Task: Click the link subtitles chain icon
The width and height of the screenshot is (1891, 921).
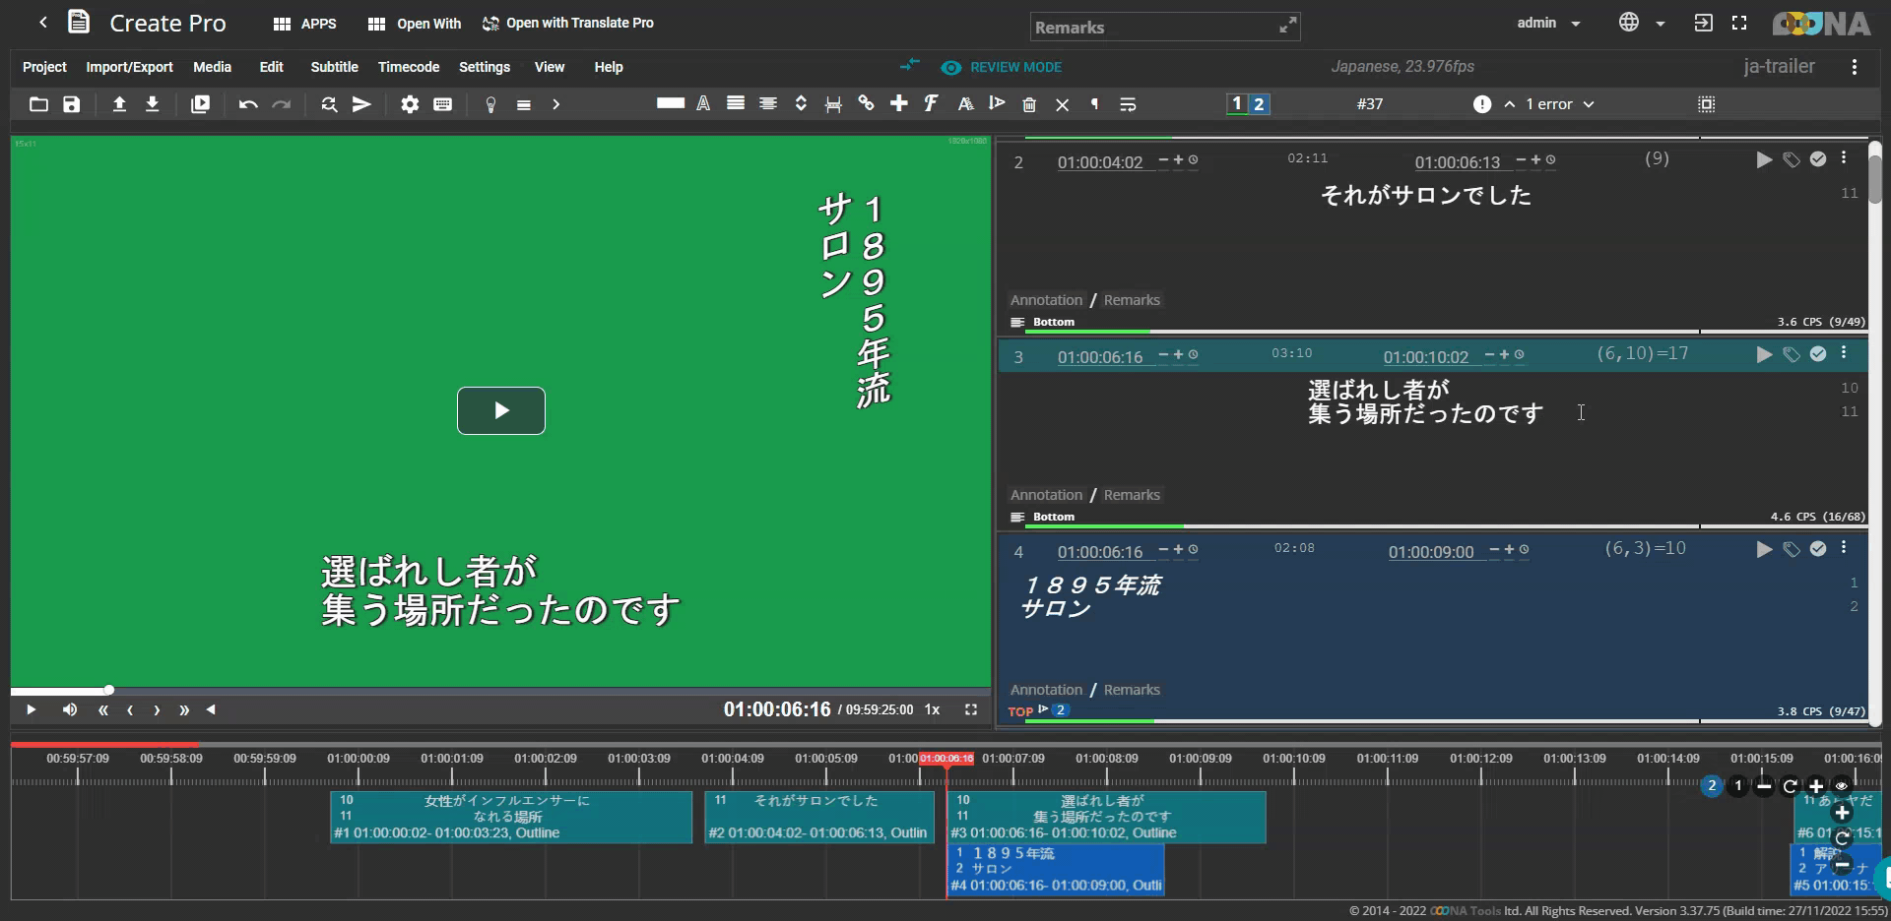Action: [866, 103]
